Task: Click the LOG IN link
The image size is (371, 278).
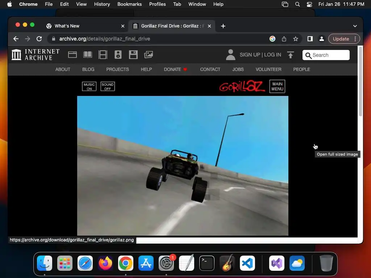Action: pyautogui.click(x=272, y=55)
